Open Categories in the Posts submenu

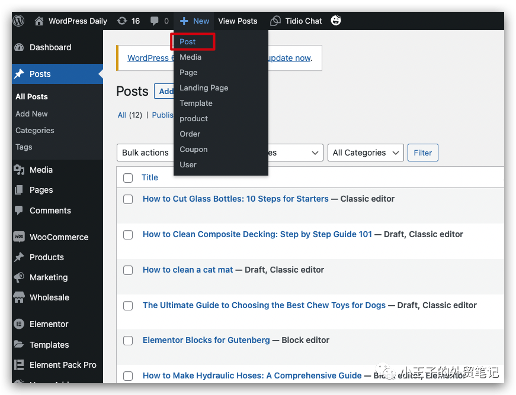[35, 130]
